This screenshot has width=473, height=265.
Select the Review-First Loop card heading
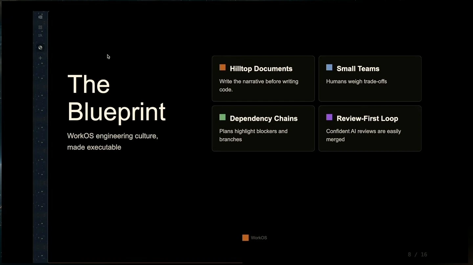click(367, 119)
